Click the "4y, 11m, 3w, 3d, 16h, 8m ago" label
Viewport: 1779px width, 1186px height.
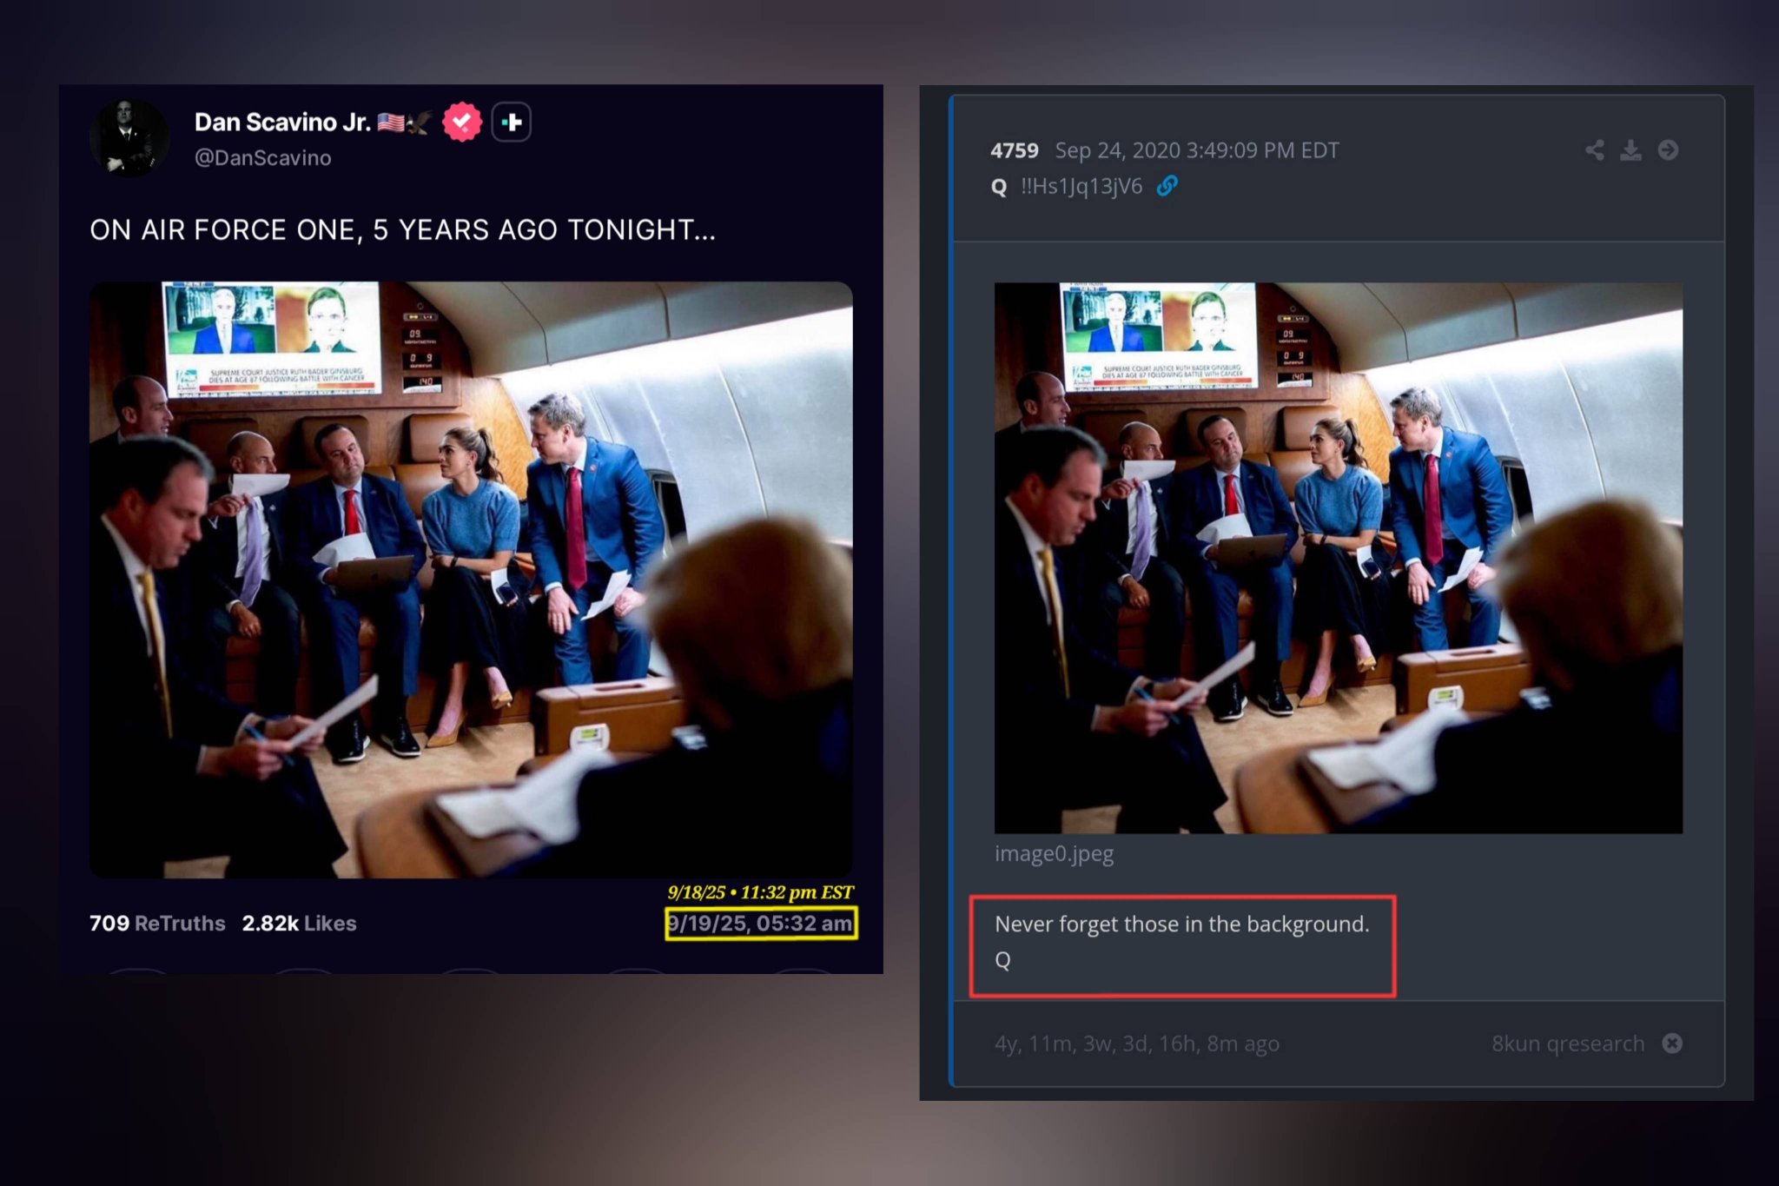pos(1136,1043)
